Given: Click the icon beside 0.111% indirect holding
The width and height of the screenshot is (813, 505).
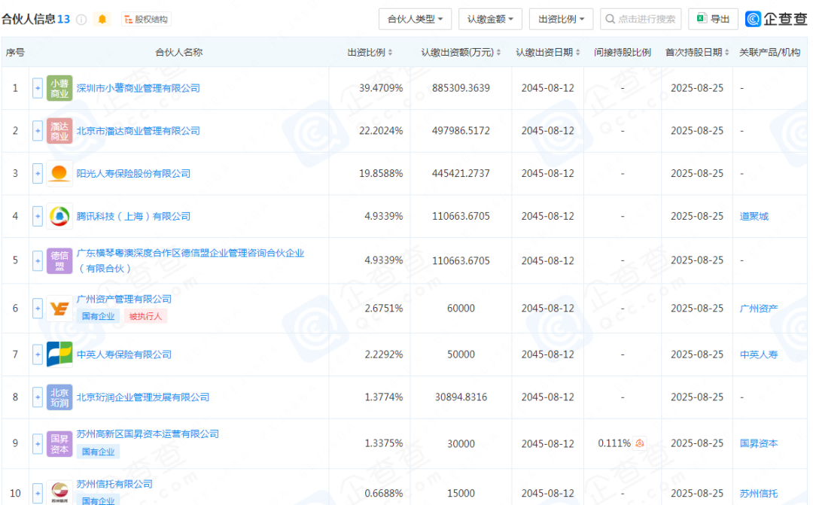Looking at the screenshot, I should coord(640,443).
